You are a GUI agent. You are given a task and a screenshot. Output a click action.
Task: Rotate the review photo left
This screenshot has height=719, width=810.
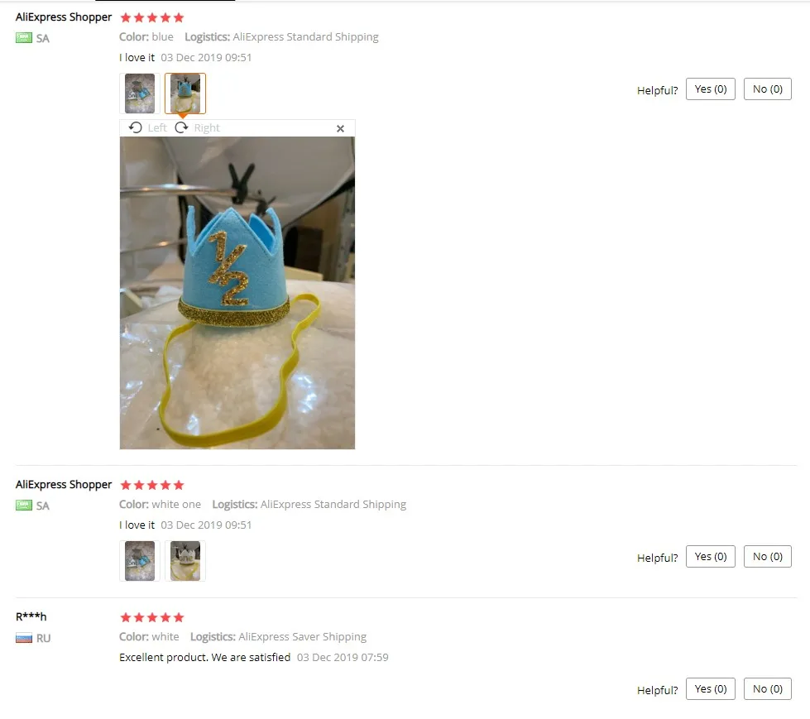point(148,127)
